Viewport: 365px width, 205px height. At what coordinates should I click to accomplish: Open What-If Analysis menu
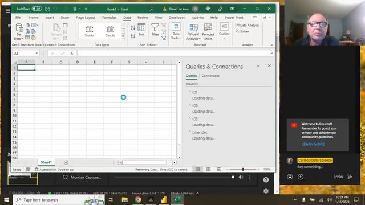click(193, 32)
